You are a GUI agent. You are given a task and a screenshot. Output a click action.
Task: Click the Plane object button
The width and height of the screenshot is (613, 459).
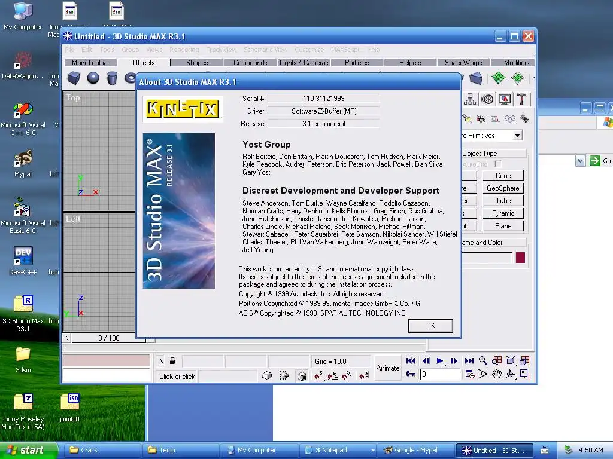[x=503, y=225]
